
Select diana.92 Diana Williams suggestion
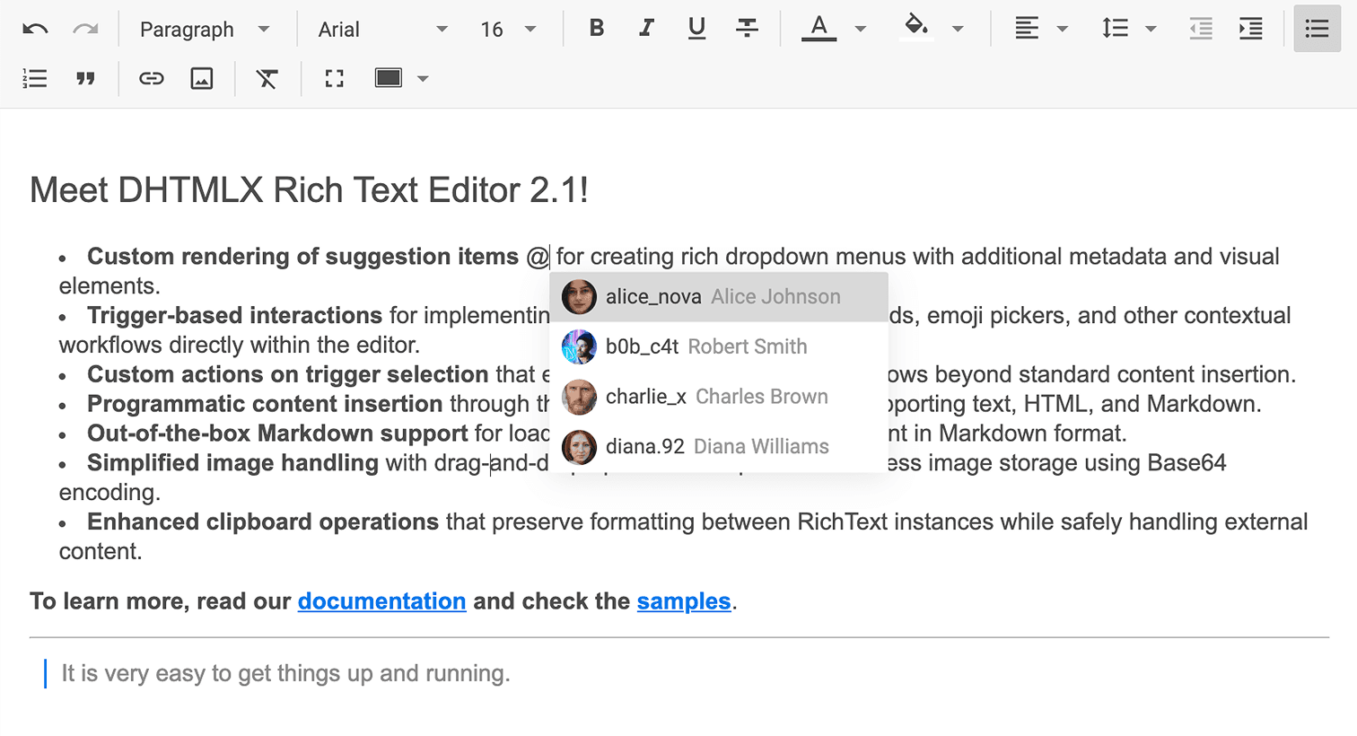click(719, 446)
